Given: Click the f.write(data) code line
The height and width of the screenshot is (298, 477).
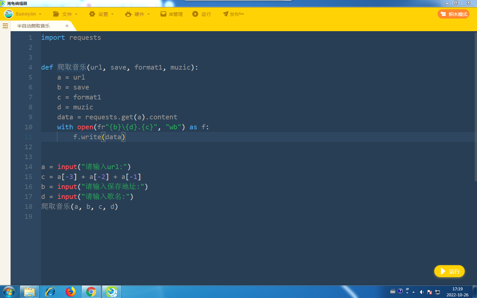Looking at the screenshot, I should pos(99,137).
